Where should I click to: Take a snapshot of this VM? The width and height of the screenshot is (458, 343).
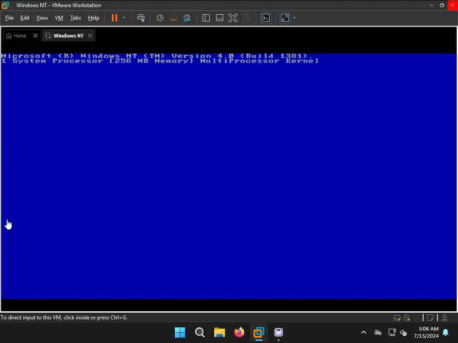[x=160, y=18]
